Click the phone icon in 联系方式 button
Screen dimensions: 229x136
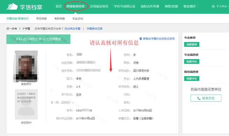point(199,98)
